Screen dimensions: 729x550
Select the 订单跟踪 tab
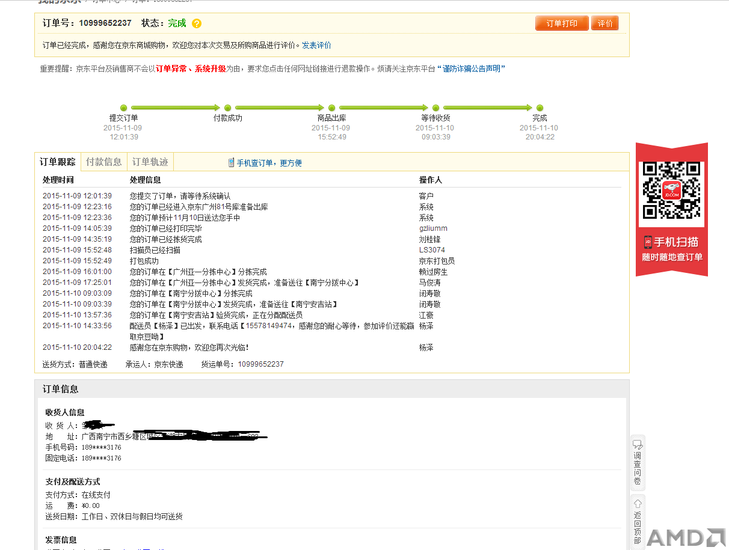click(x=57, y=162)
